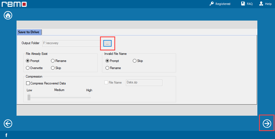Open the Facebook icon link
This screenshot has height=139, width=275.
pyautogui.click(x=6, y=135)
